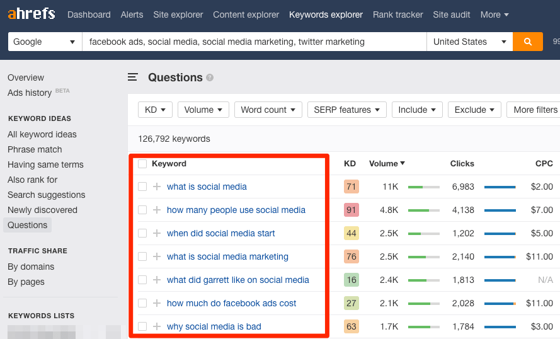Select Questions in sidebar
The image size is (560, 339).
28,225
